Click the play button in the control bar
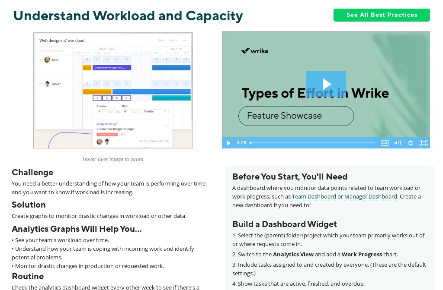 click(228, 143)
